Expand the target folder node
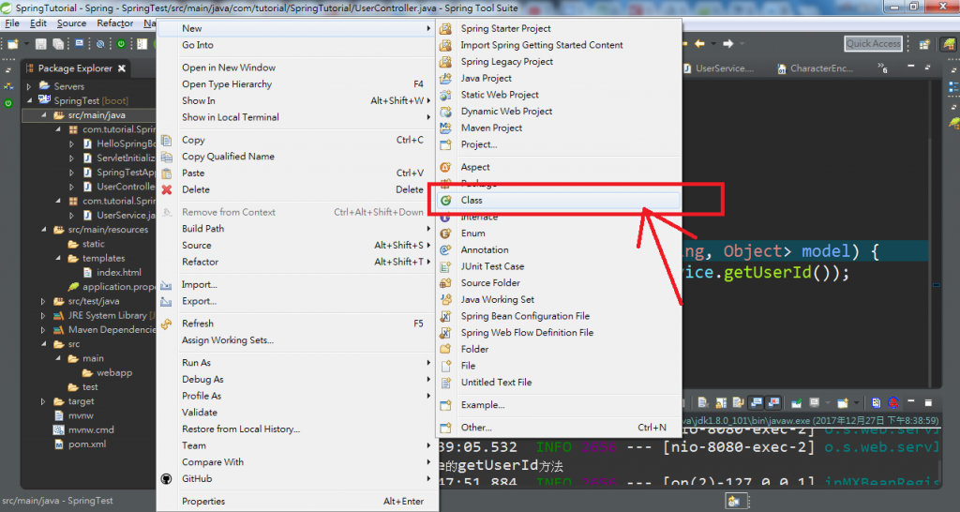Viewport: 960px width, 512px height. click(x=43, y=401)
